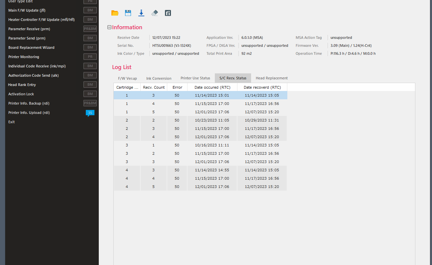Collapse the Information section

point(109,27)
